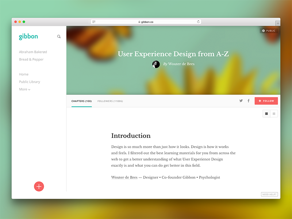The image size is (292, 219).
Task: Share on Facebook via f icon
Action: pos(249,101)
